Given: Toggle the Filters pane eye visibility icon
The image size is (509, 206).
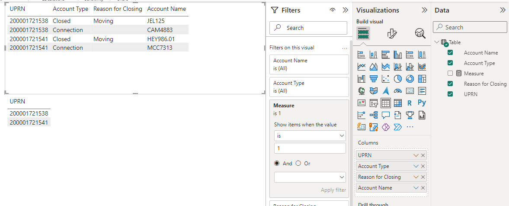Looking at the screenshot, I should click(x=333, y=10).
